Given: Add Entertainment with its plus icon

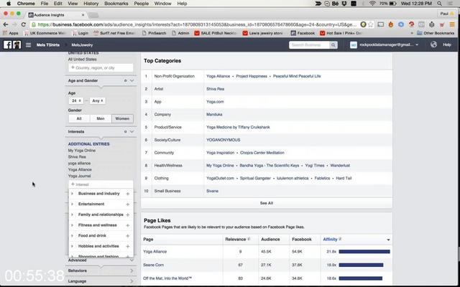Looking at the screenshot, I should point(128,204).
